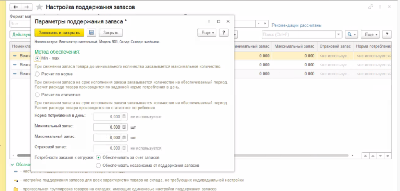The width and height of the screenshot is (400, 191).
Task: Open the help question mark in dialog
Action: point(224,33)
